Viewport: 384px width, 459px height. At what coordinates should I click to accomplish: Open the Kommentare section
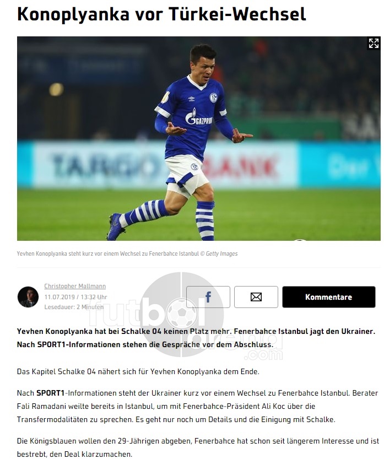coord(329,297)
